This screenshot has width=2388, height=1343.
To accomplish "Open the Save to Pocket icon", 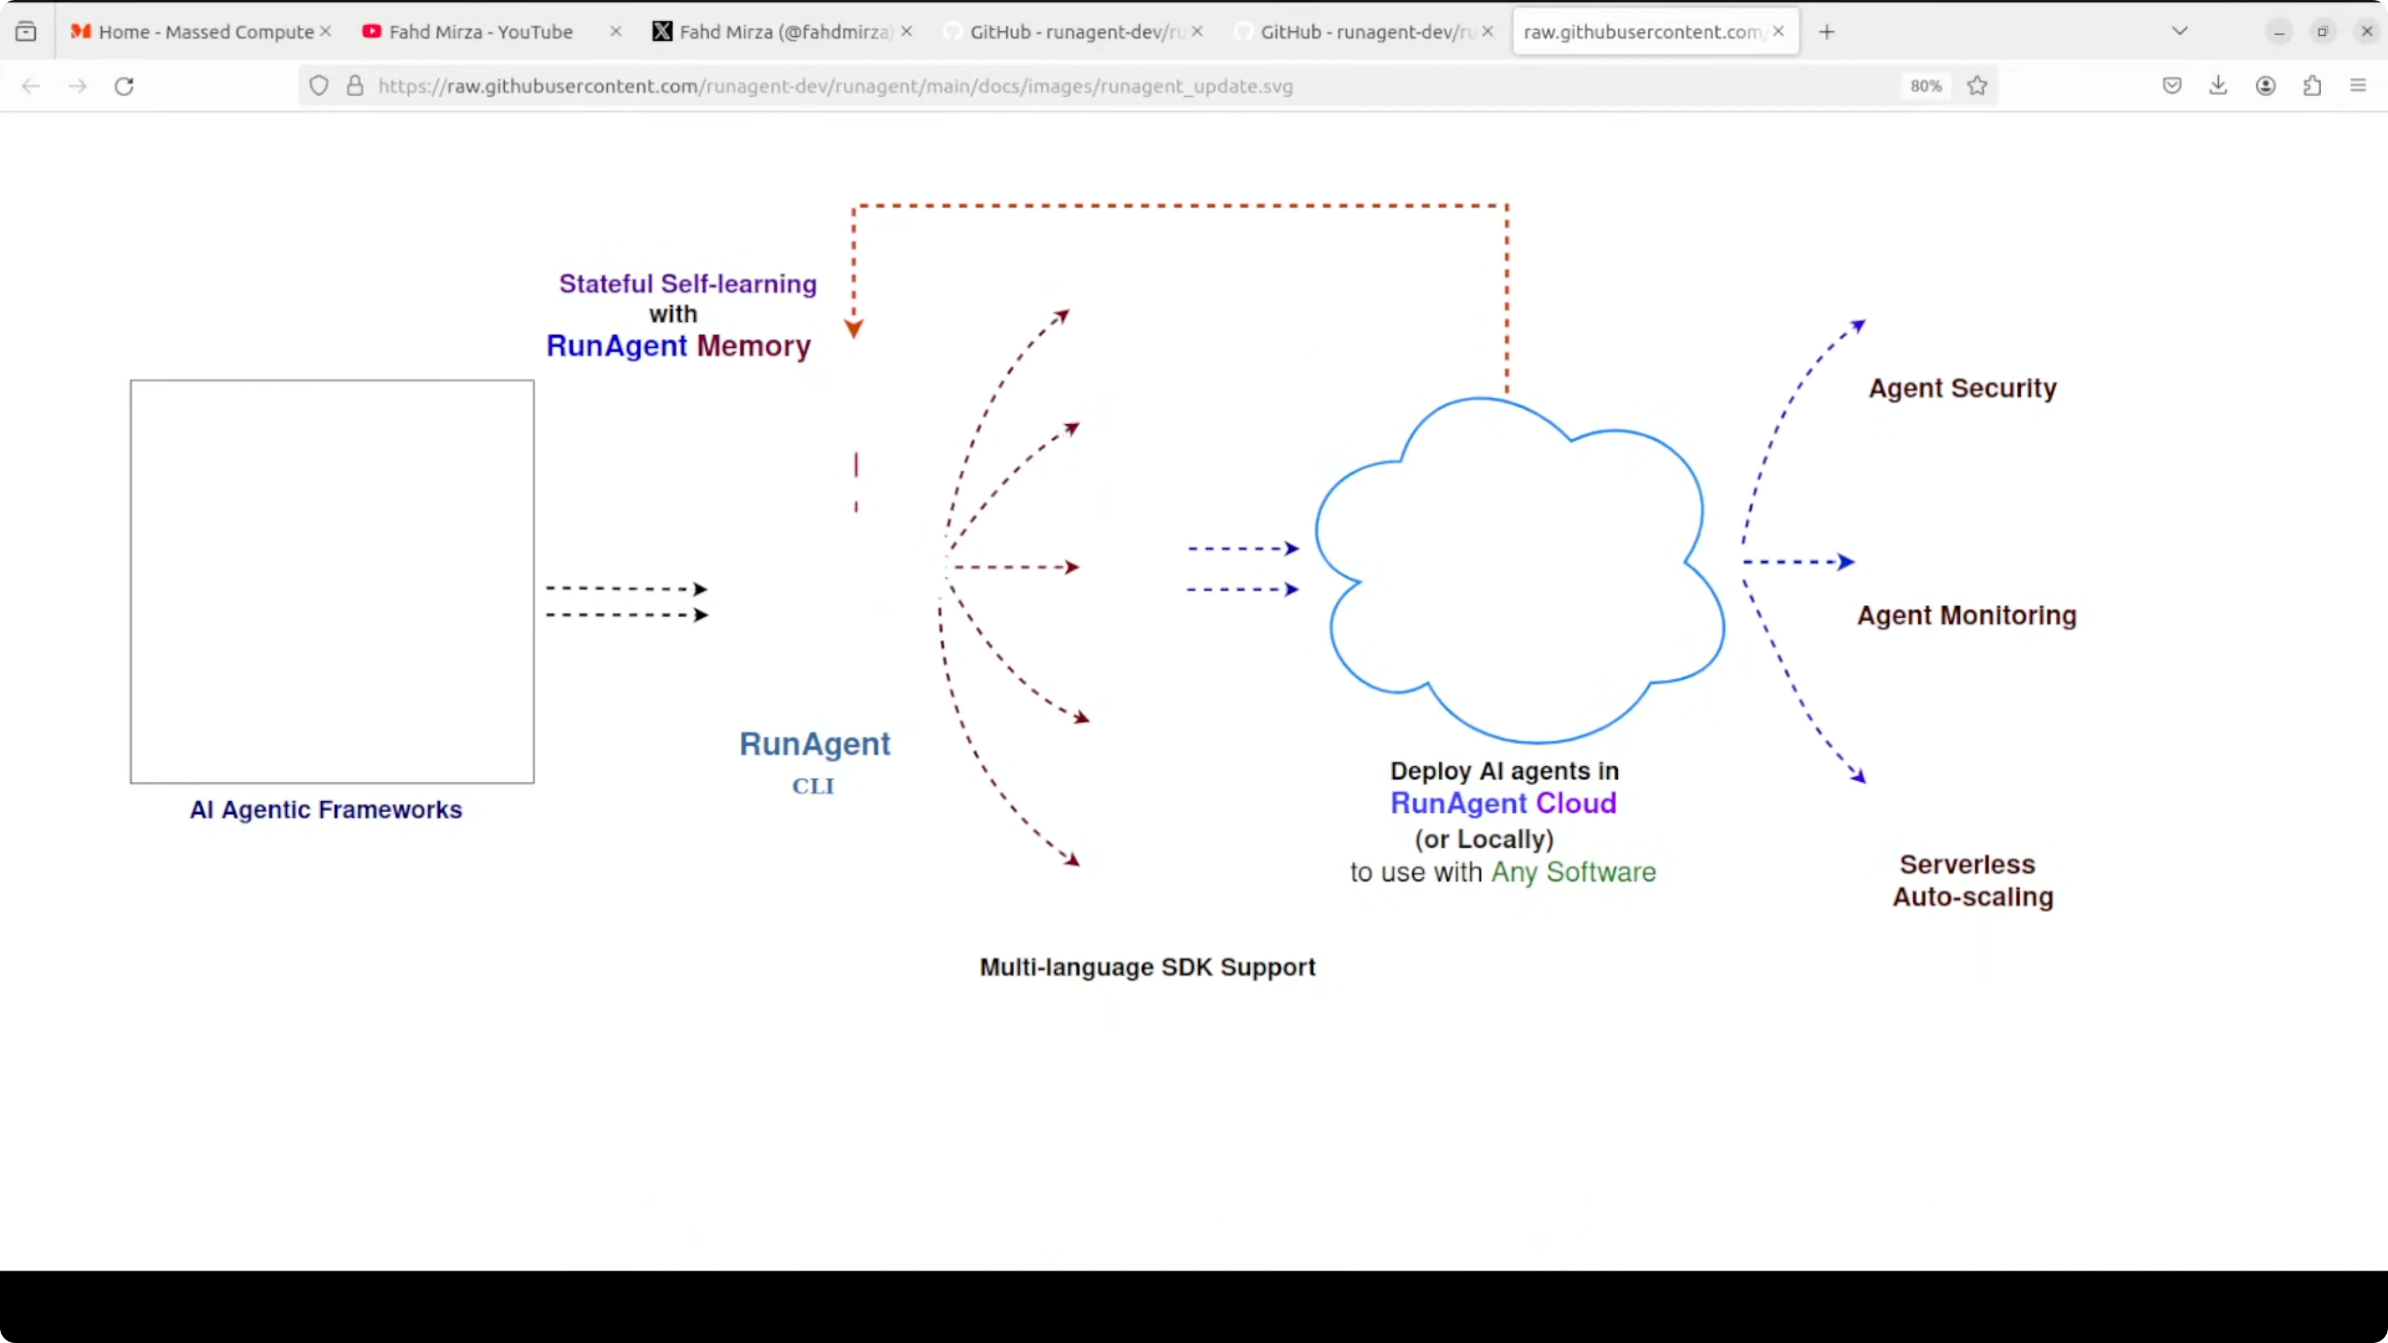I will click(2172, 86).
